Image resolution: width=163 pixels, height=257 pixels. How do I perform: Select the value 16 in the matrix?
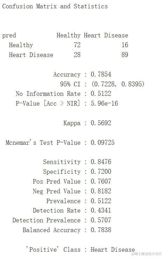coord(125,45)
